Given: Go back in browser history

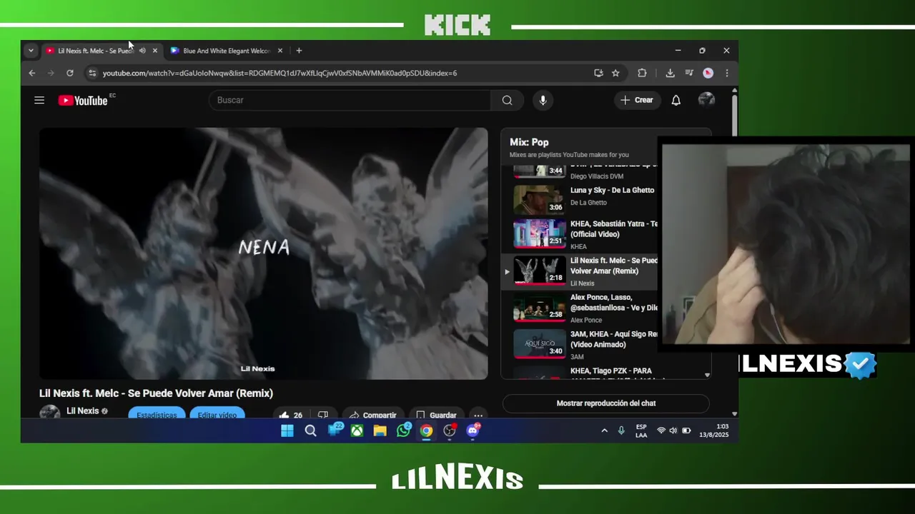Looking at the screenshot, I should click(31, 73).
